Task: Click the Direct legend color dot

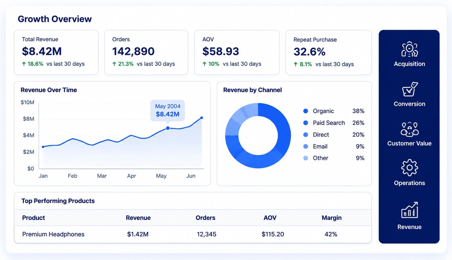Action: 306,135
